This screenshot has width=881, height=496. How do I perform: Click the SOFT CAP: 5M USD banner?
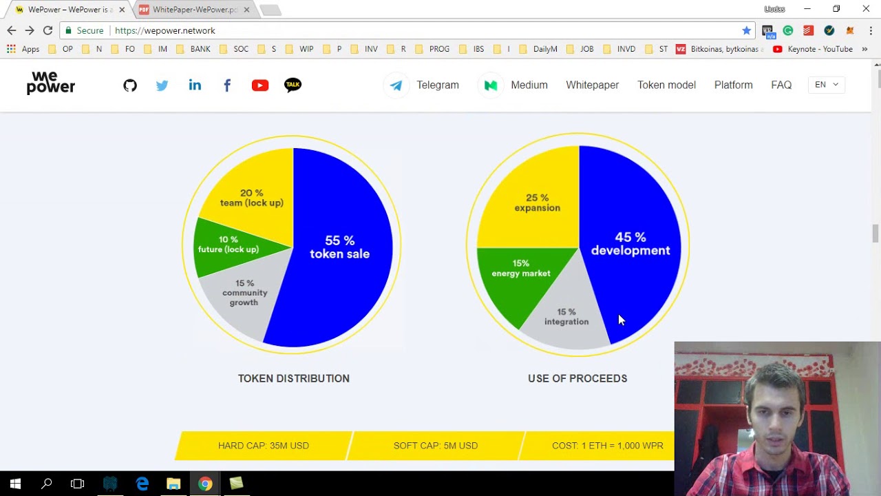coord(436,446)
